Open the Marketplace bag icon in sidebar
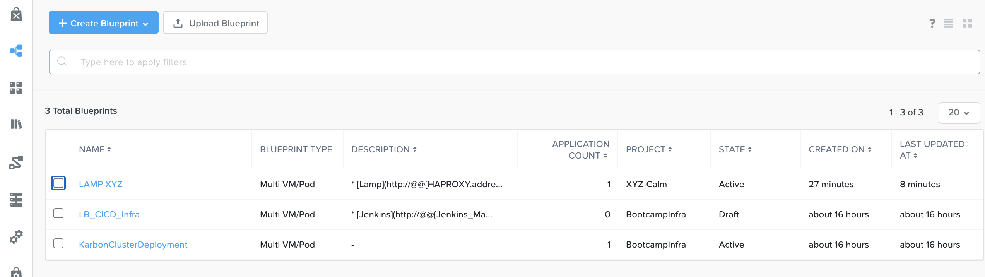The height and width of the screenshot is (277, 985). (16, 14)
